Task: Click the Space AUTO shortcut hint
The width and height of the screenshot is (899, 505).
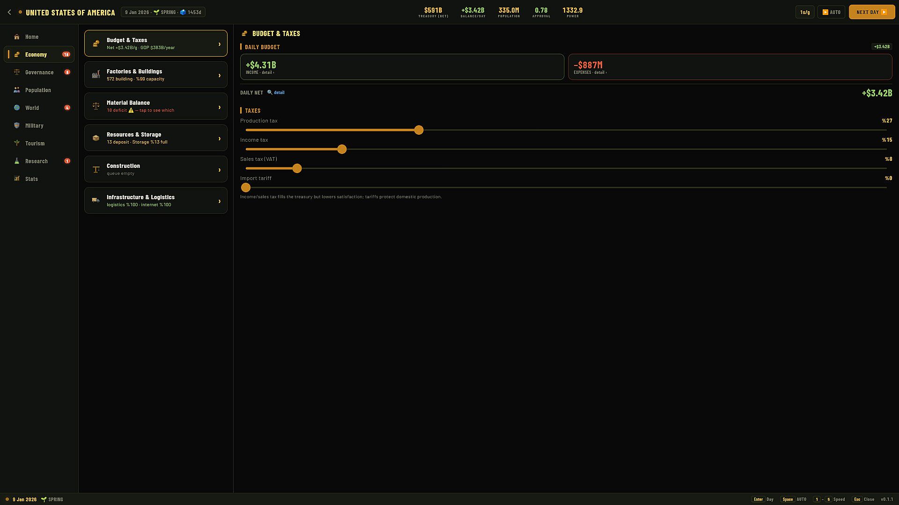Action: [x=794, y=499]
